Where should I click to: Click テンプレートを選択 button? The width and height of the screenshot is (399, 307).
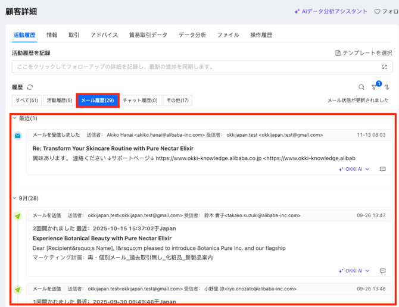(364, 53)
